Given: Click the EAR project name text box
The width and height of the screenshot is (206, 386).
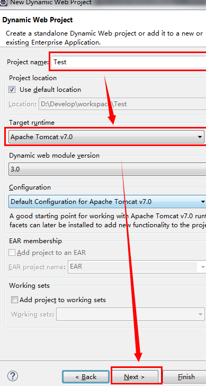Looking at the screenshot, I should (133, 267).
